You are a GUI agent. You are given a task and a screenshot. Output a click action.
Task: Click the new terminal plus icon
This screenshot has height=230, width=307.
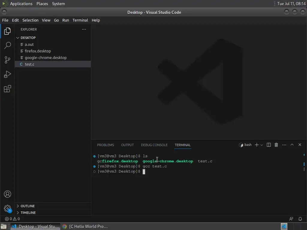coord(257,145)
